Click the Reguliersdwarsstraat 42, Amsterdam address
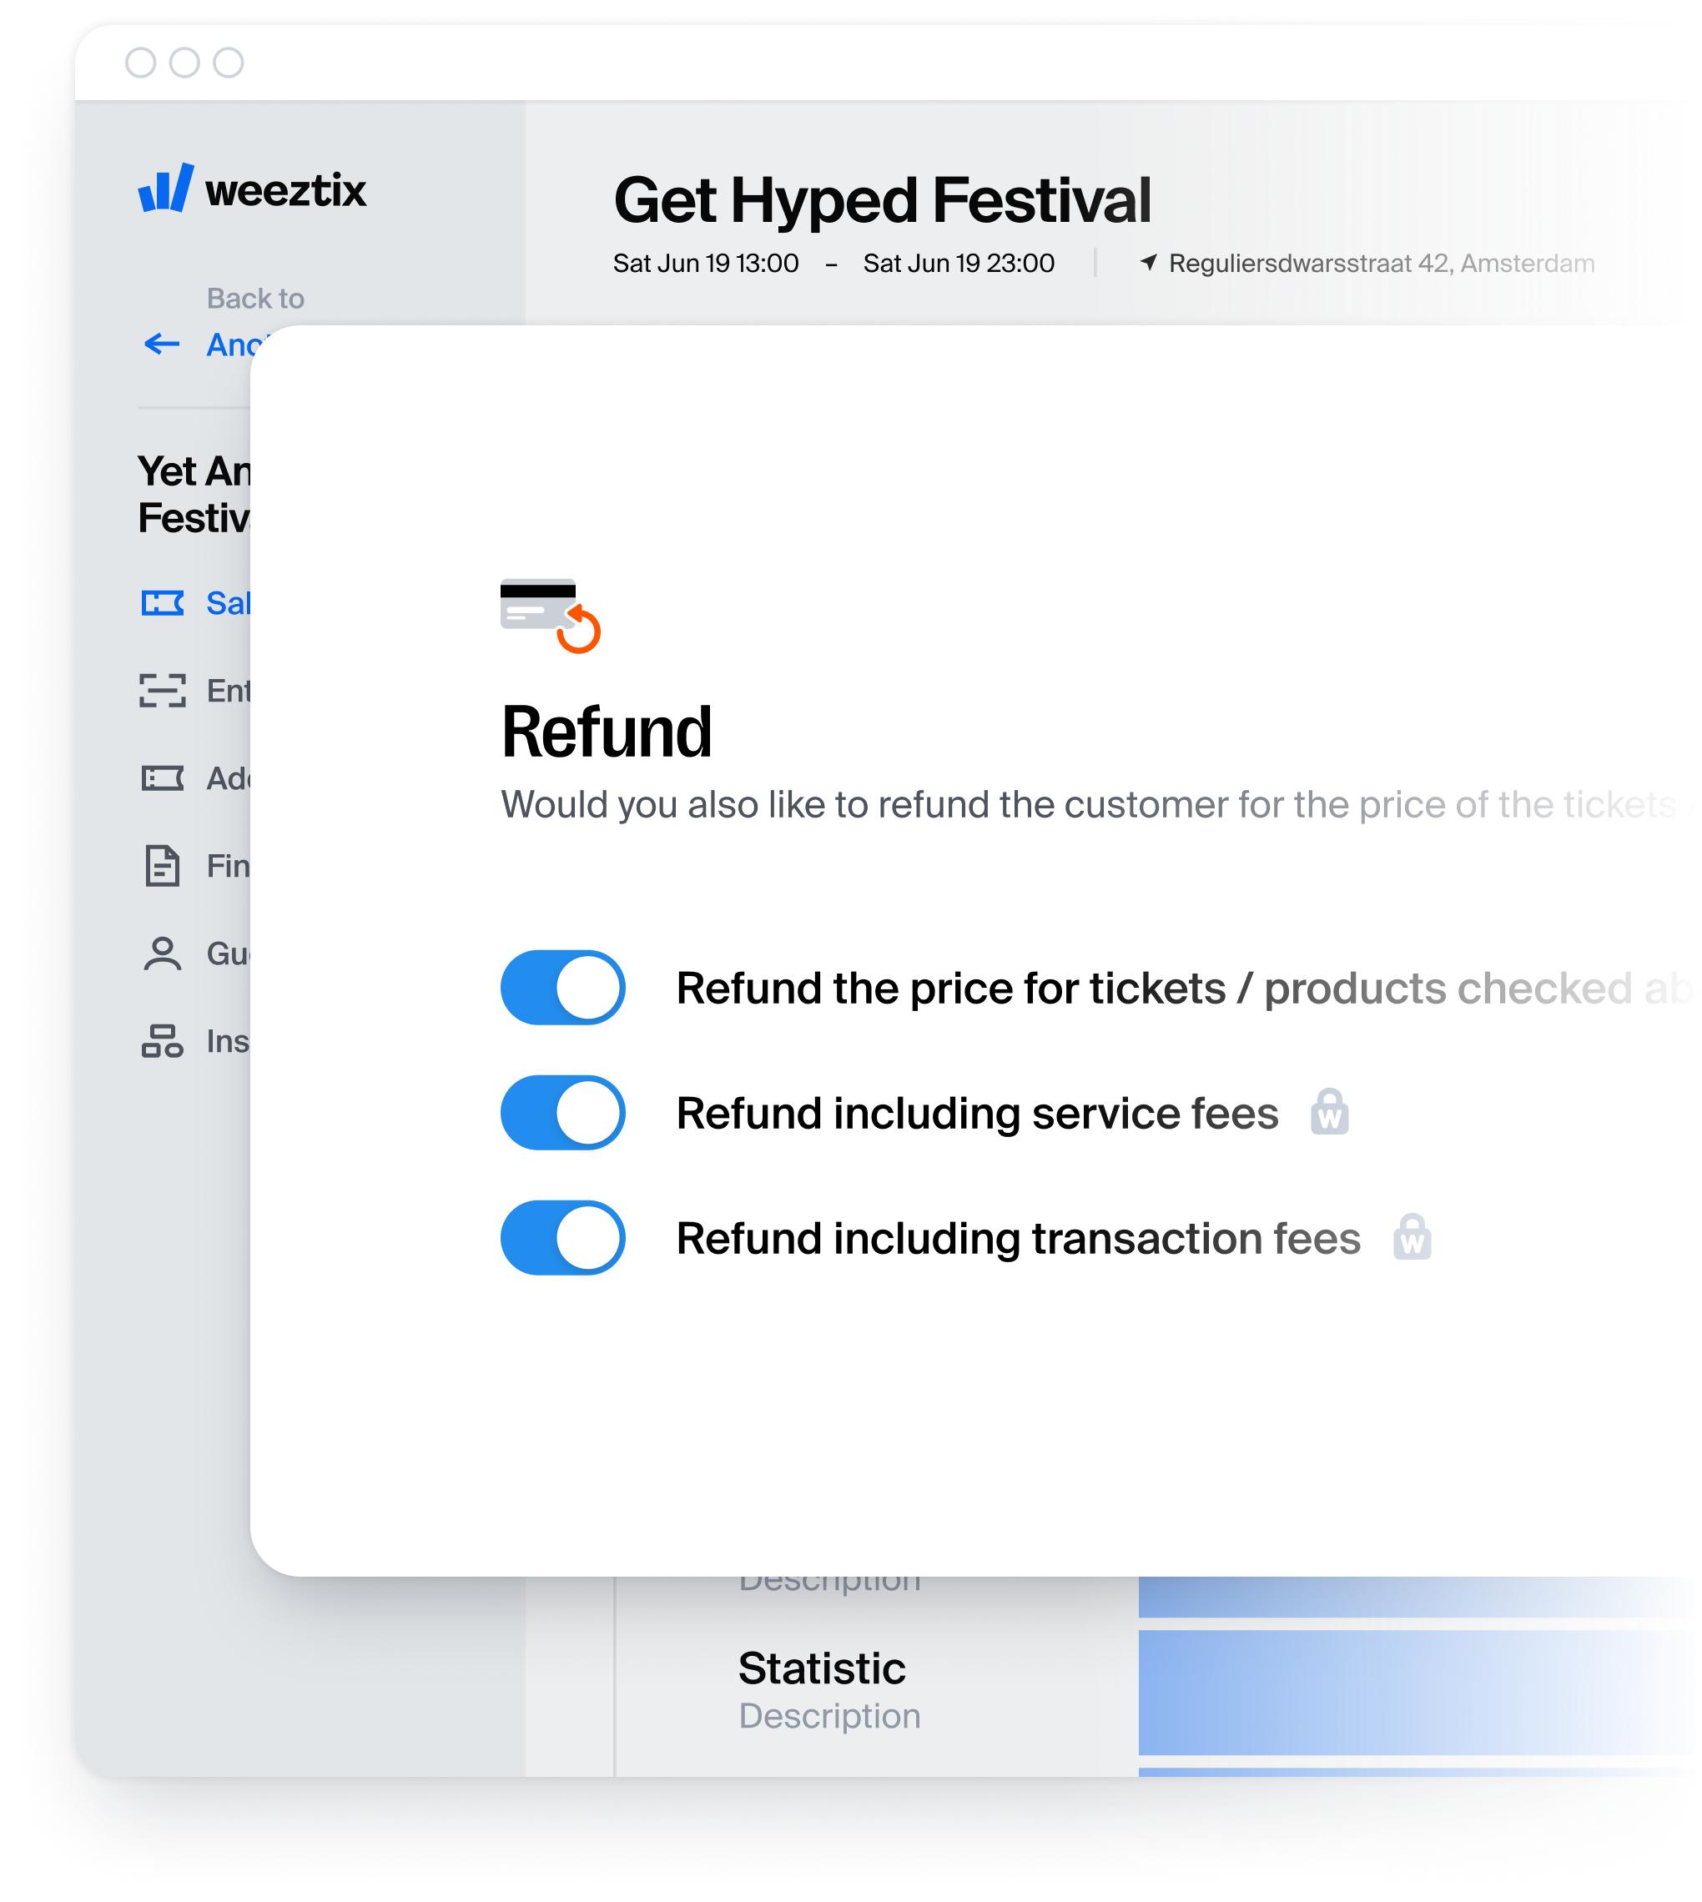This screenshot has width=1702, height=1902. [1382, 264]
